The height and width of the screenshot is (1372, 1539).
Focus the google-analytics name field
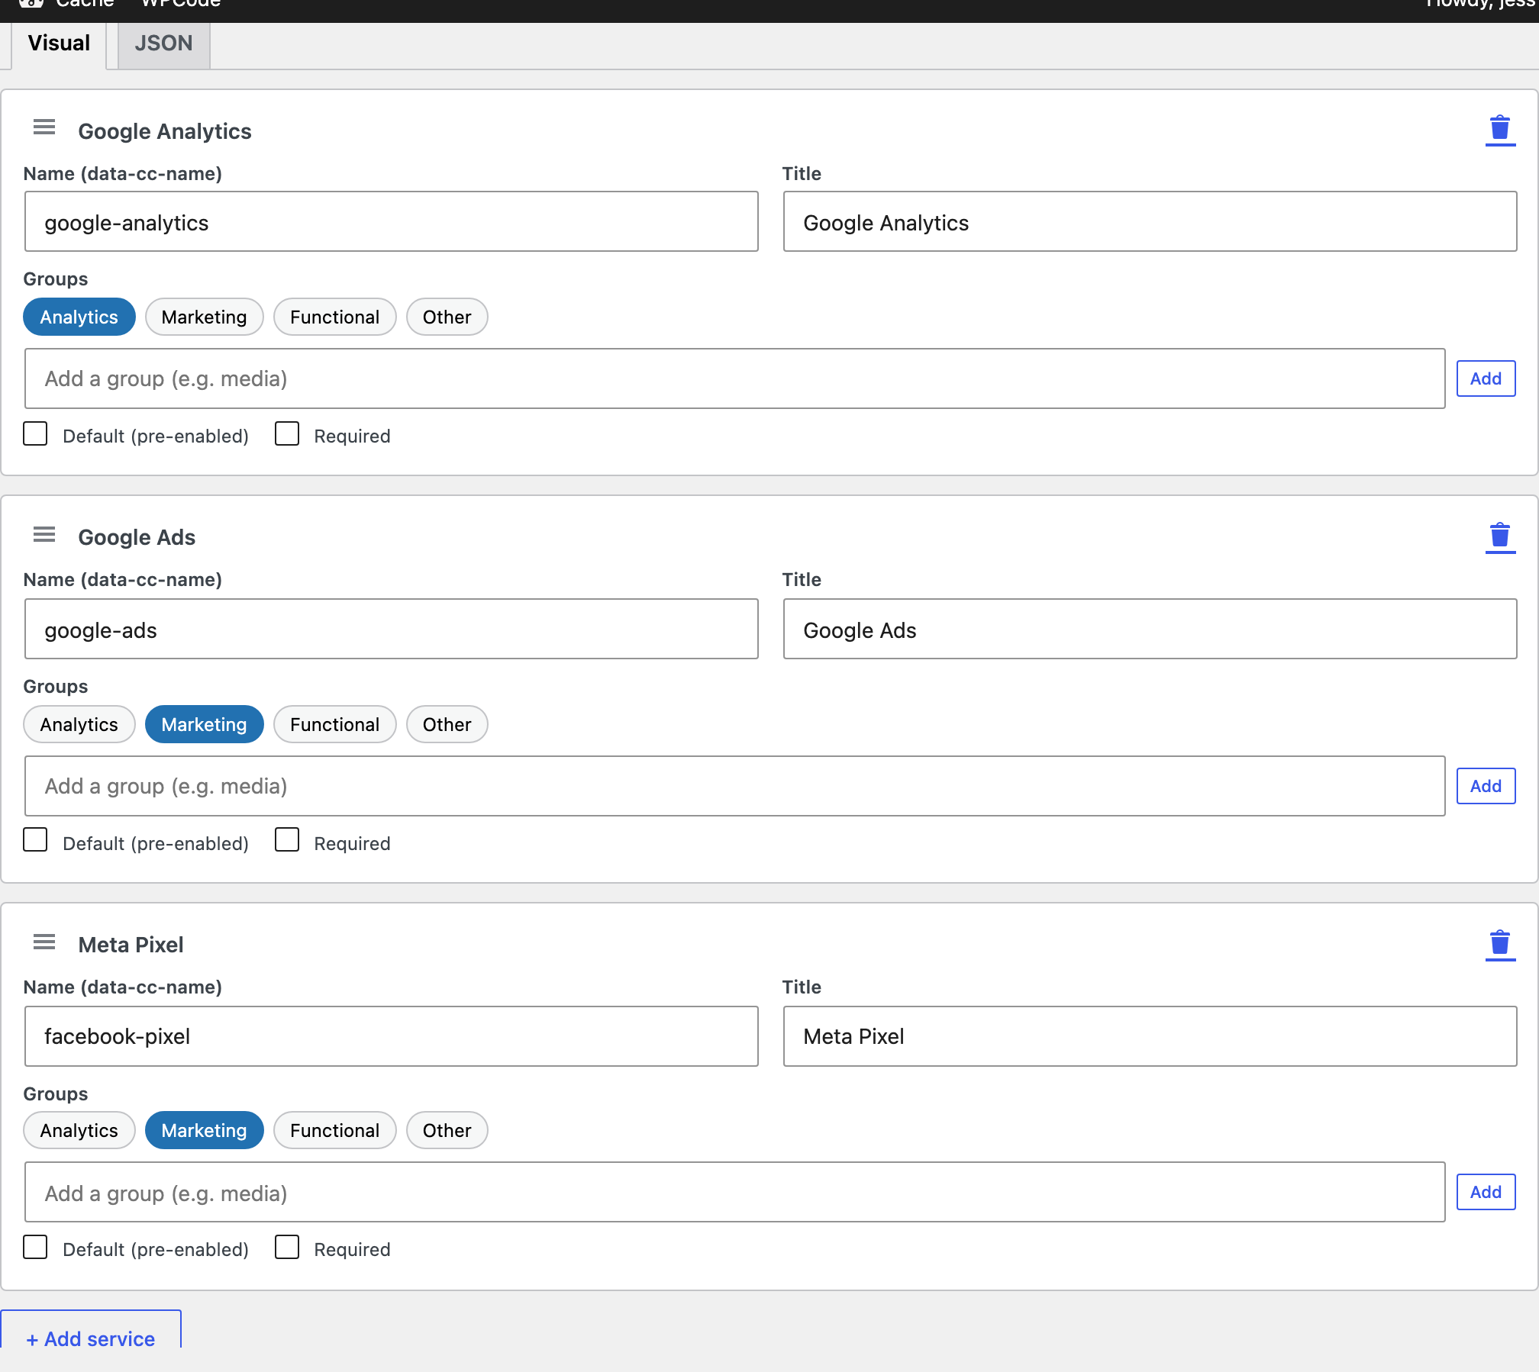[x=391, y=222]
